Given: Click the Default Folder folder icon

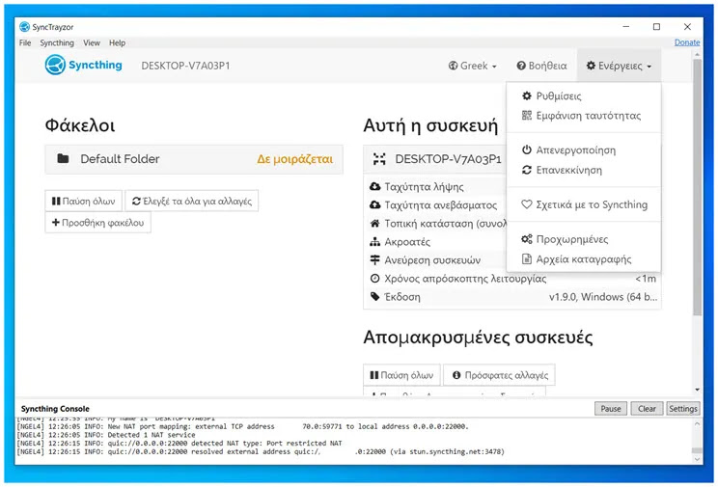Looking at the screenshot, I should pyautogui.click(x=63, y=159).
